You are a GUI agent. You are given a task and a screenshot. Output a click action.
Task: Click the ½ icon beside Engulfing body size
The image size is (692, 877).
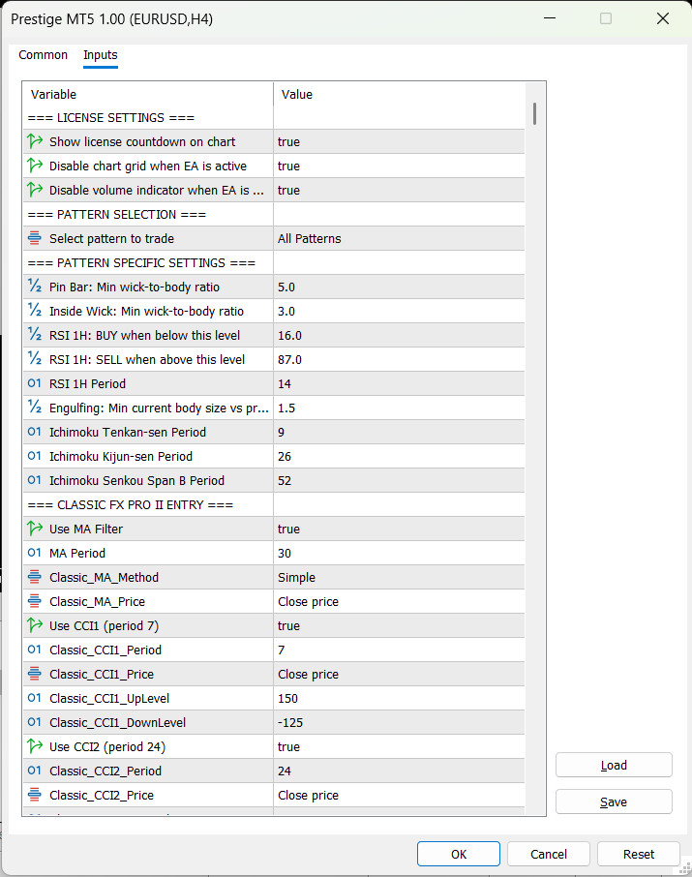pos(35,408)
